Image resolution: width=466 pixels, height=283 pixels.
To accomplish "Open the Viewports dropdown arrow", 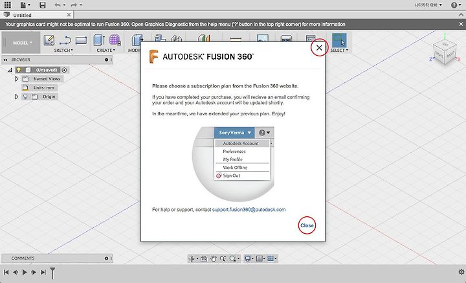I will click(276, 258).
